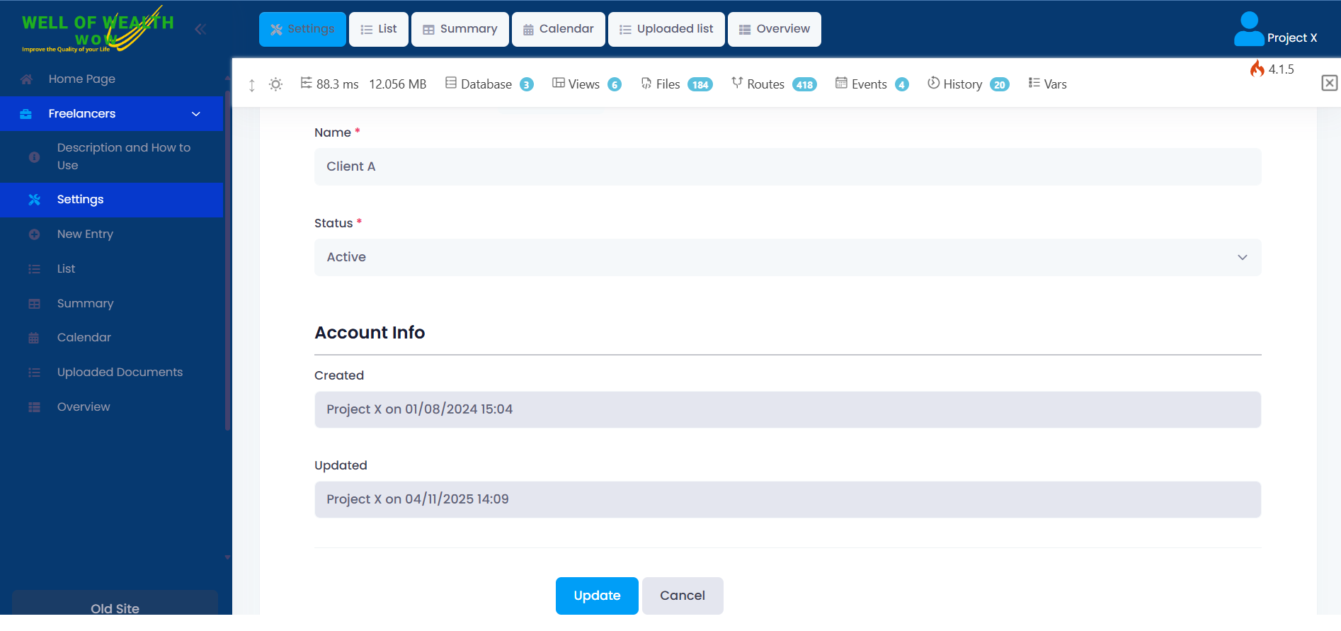1341x631 pixels.
Task: Switch to the Uploaded list top tab
Action: coord(666,29)
